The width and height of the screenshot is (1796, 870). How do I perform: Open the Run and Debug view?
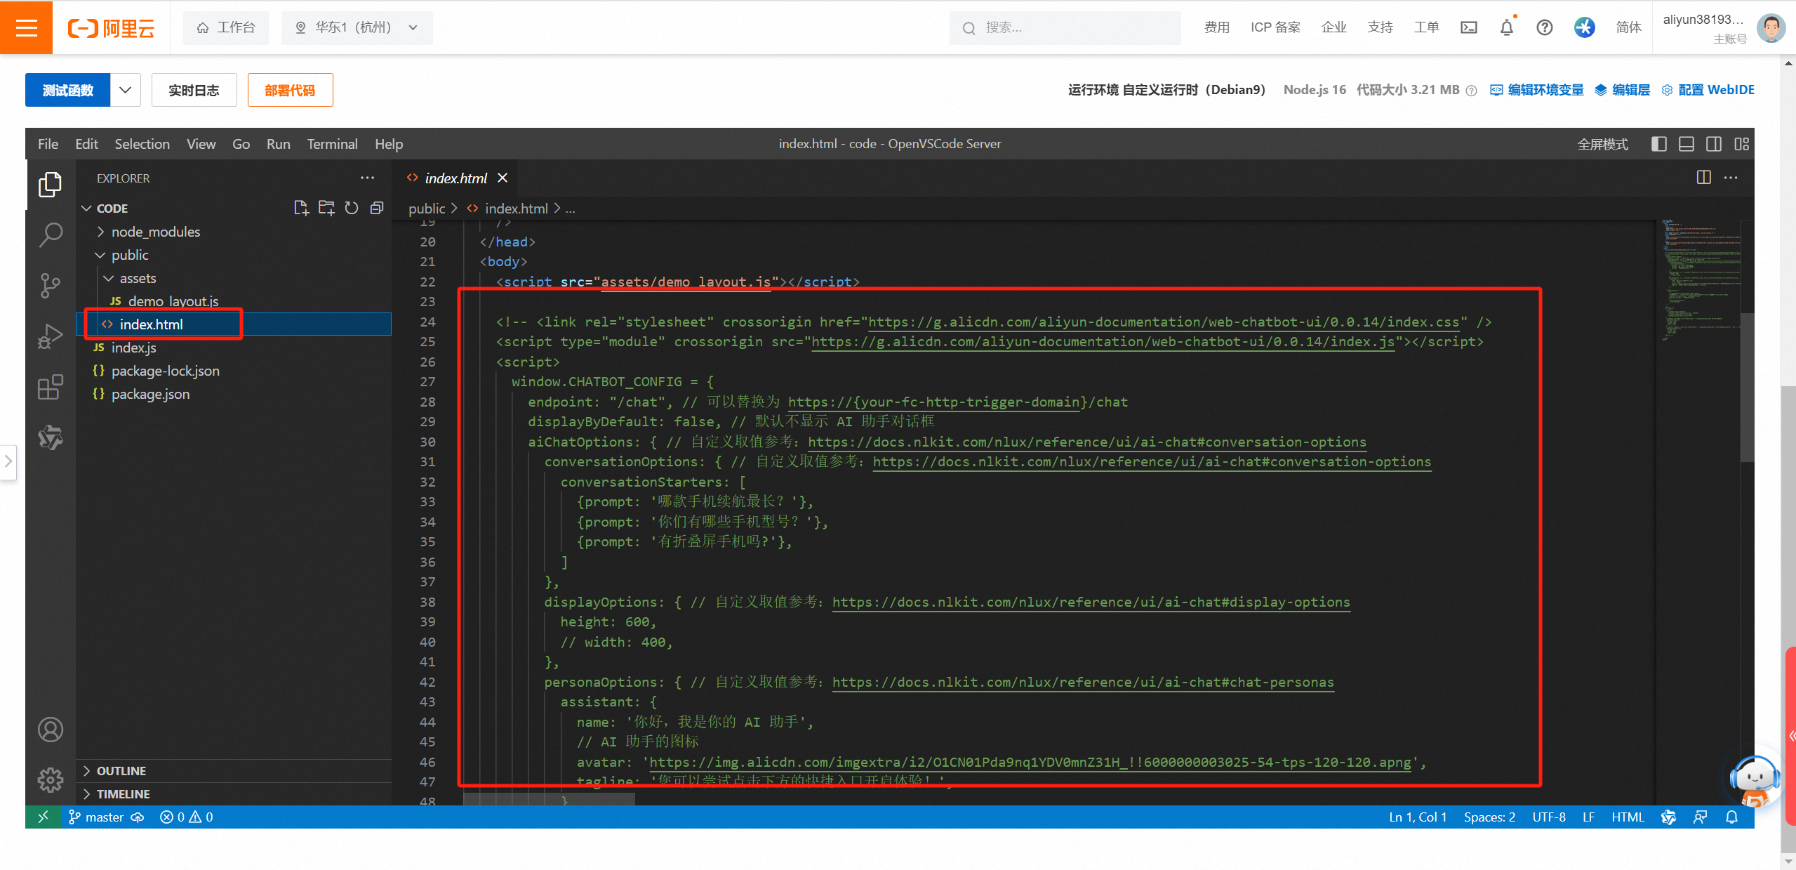(x=50, y=336)
